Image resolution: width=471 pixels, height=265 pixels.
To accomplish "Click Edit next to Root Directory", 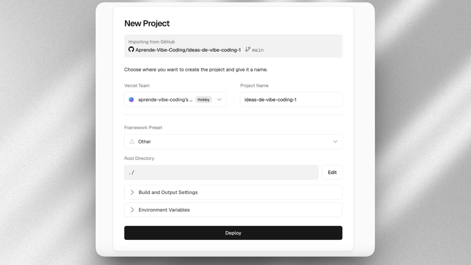I will pyautogui.click(x=332, y=172).
